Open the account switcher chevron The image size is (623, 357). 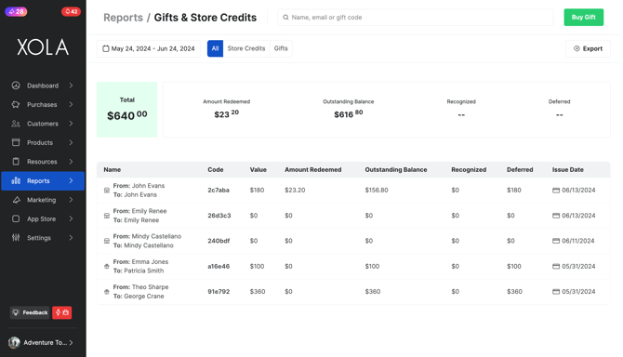point(71,342)
